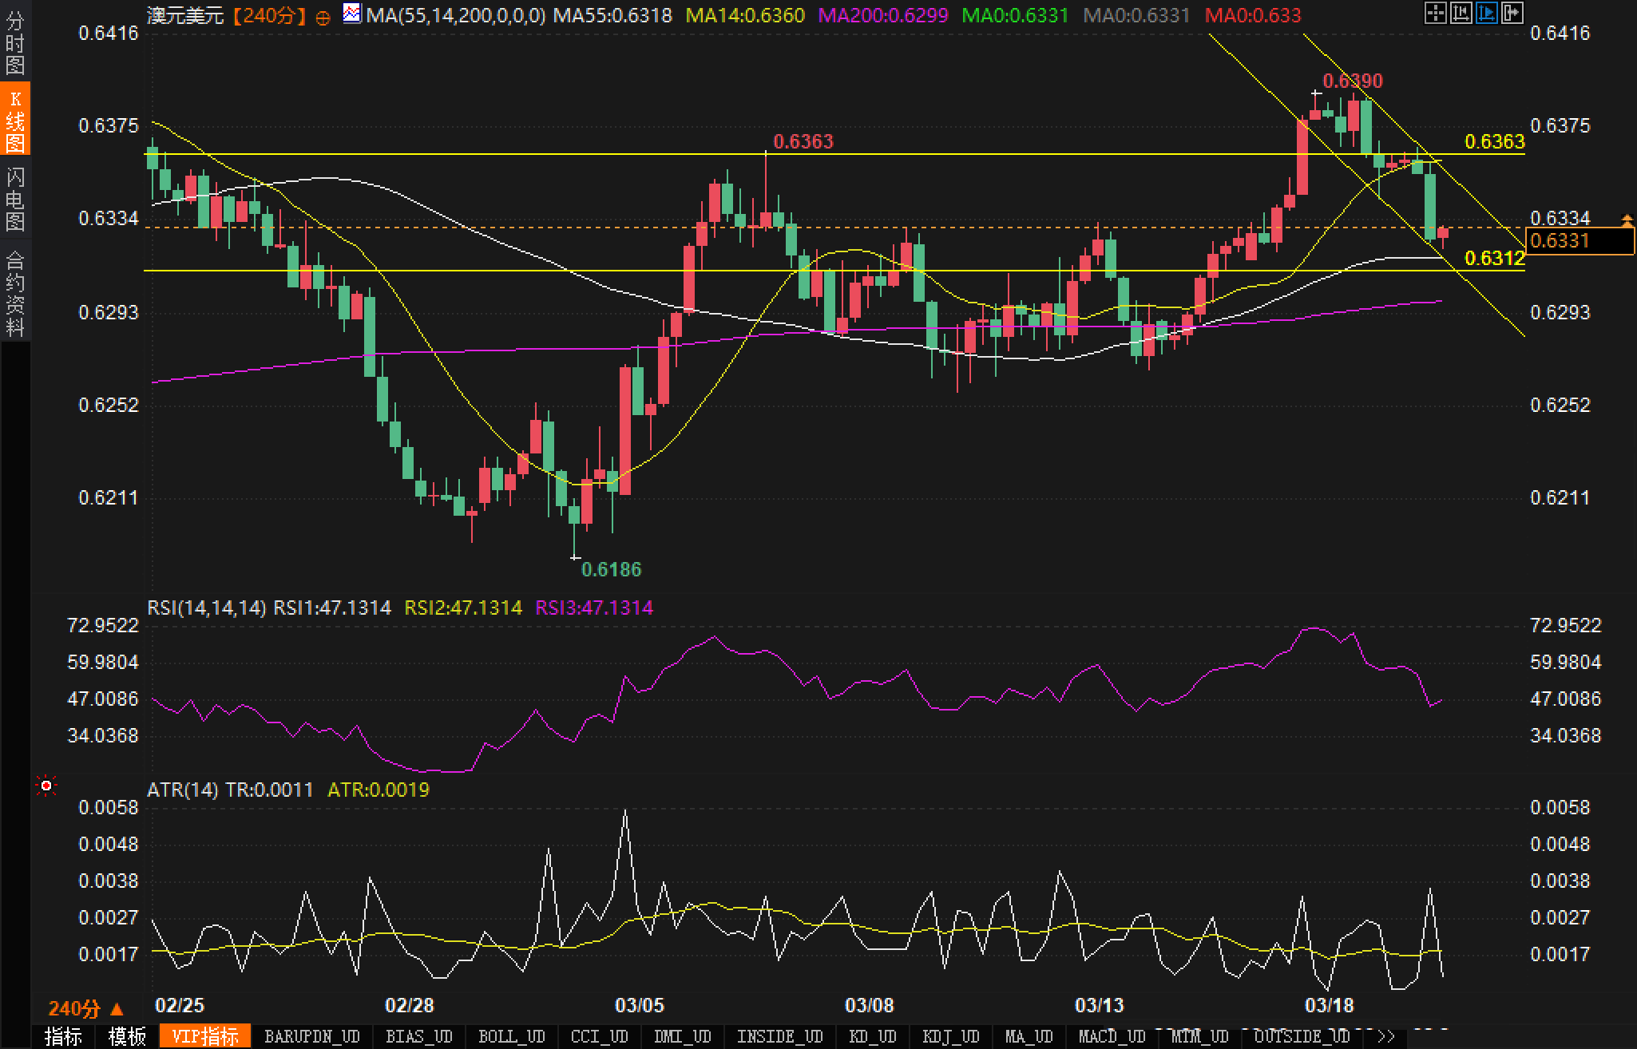This screenshot has height=1049, width=1637.
Task: Click the red MA0:0.633 label
Action: (x=1253, y=15)
